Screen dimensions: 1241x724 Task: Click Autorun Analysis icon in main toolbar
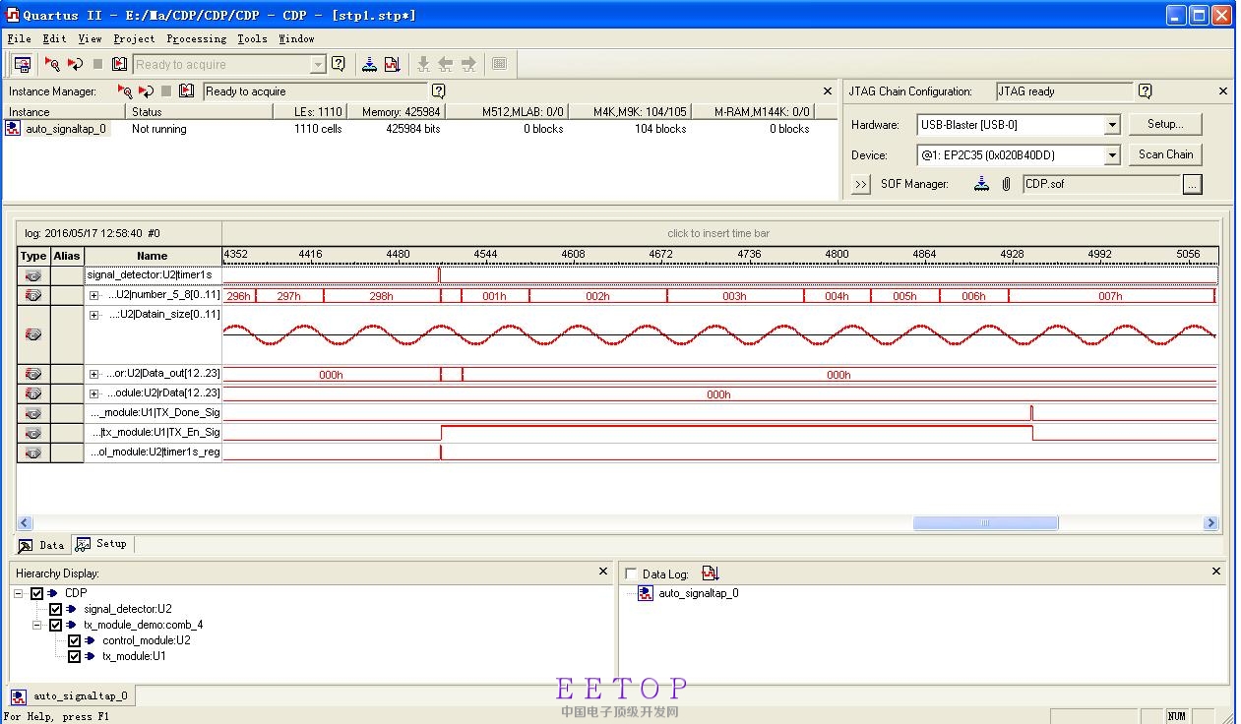pos(75,64)
